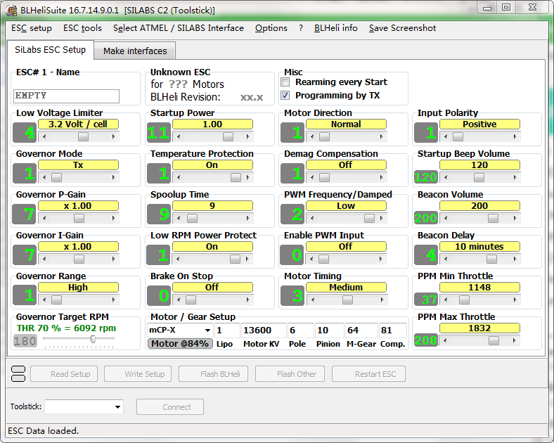This screenshot has height=443, width=554.
Task: Click the ESC connection status indicator beside Read Setup
Action: [19, 374]
